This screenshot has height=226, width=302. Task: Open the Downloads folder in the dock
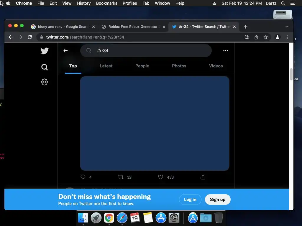coord(206,218)
